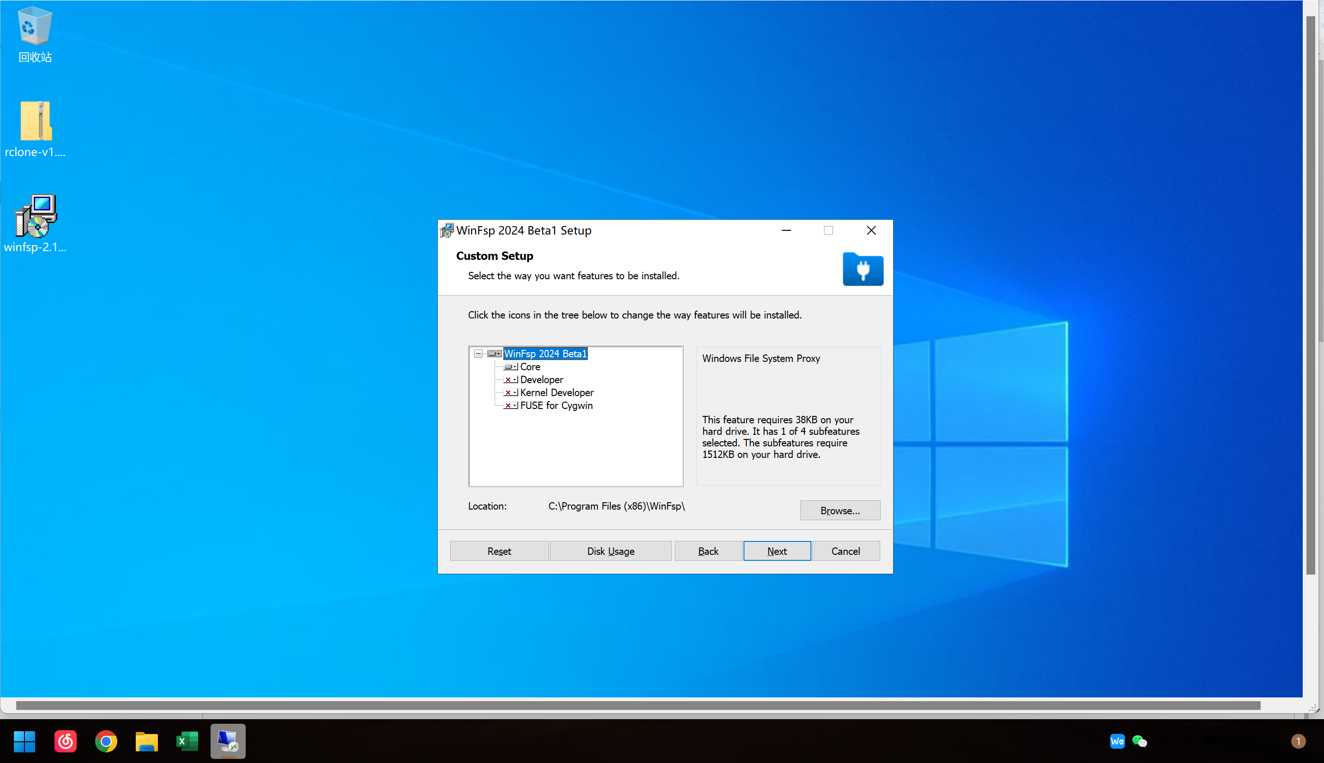
Task: Click Next to continue setup
Action: 777,551
